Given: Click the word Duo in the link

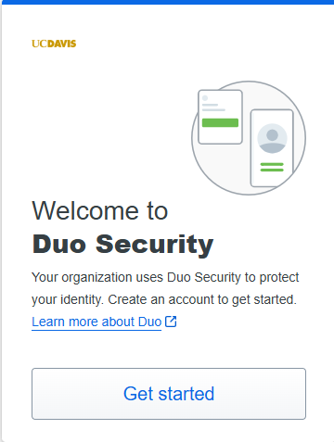Looking at the screenshot, I should click(x=150, y=322).
